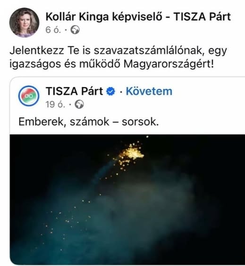Screen dimensions: 245x266
Task: Click the word sorsok in the shared caption
Action: (x=140, y=122)
